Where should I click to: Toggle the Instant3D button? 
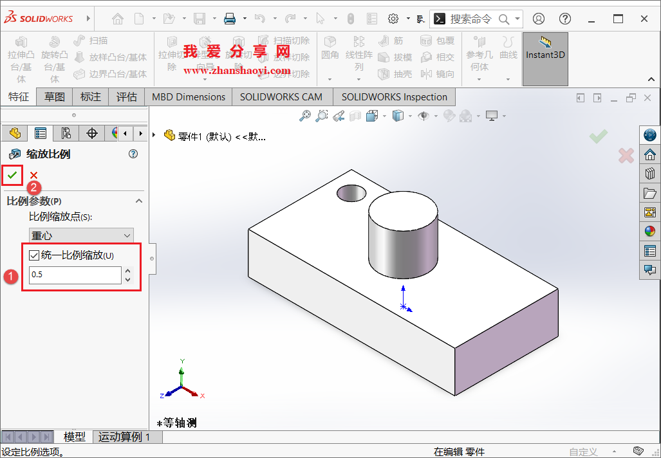click(545, 59)
